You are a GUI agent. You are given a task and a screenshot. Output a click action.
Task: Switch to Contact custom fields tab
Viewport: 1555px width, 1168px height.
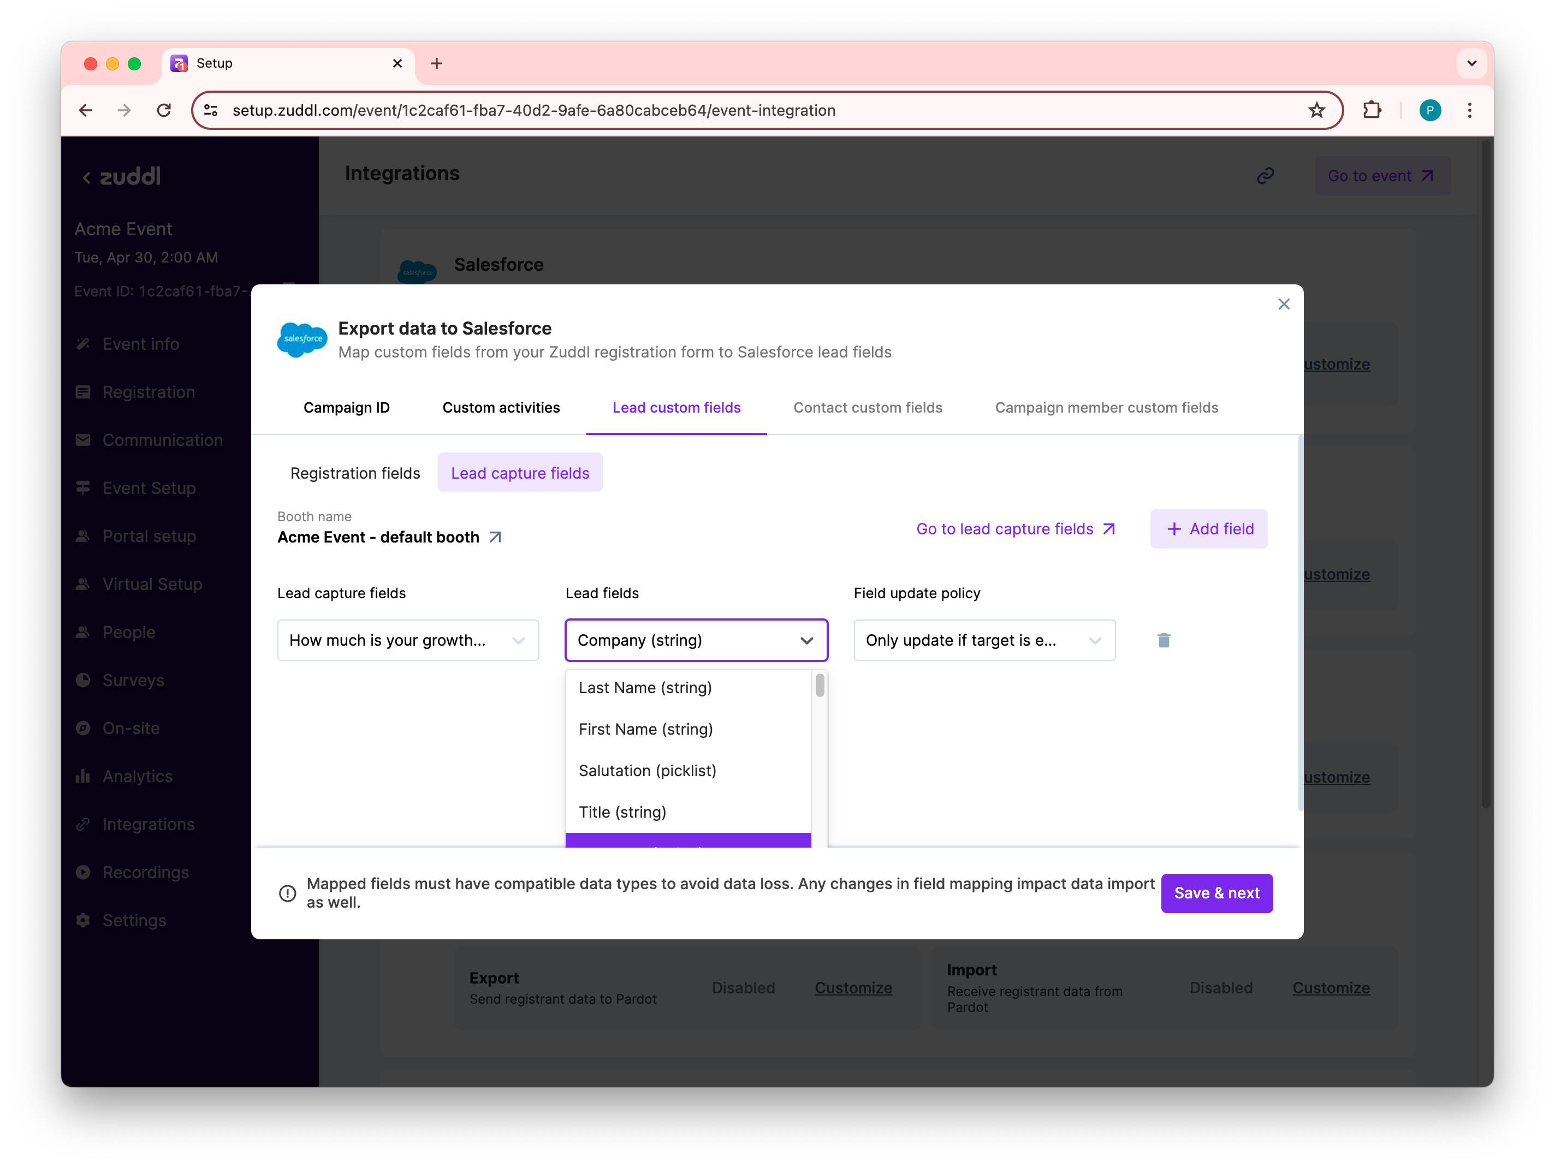click(x=868, y=408)
